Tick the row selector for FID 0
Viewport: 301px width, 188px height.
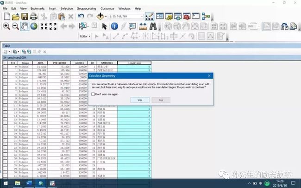click(x=5, y=67)
